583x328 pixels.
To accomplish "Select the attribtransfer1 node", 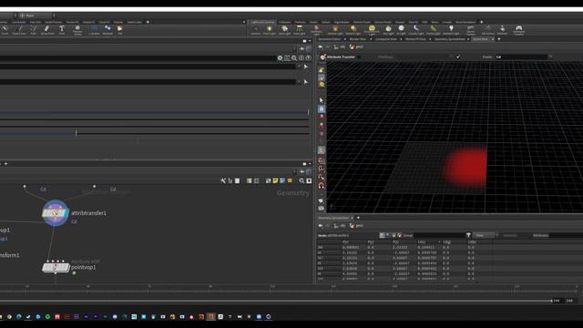I will [55, 213].
